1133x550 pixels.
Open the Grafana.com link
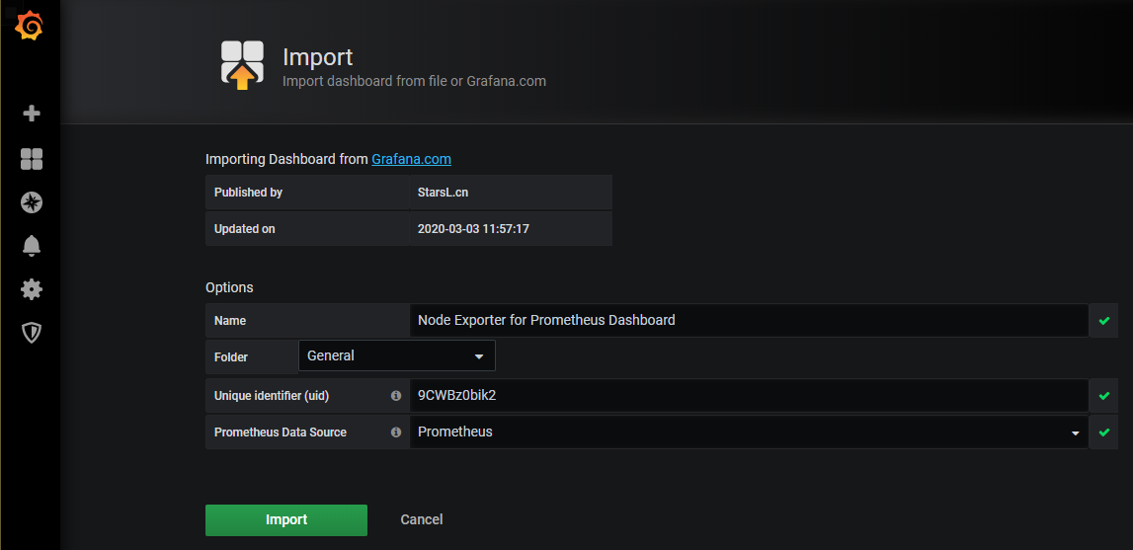(411, 159)
